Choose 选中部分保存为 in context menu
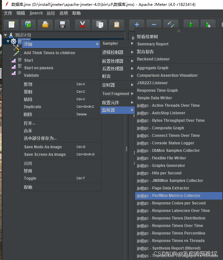This screenshot has height=260, width=223. tap(61, 138)
